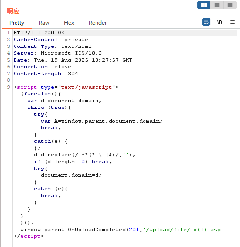Viewport: 240px width, 247px height.
Task: Click the 'catch(e) {' line
Action: click(51, 141)
